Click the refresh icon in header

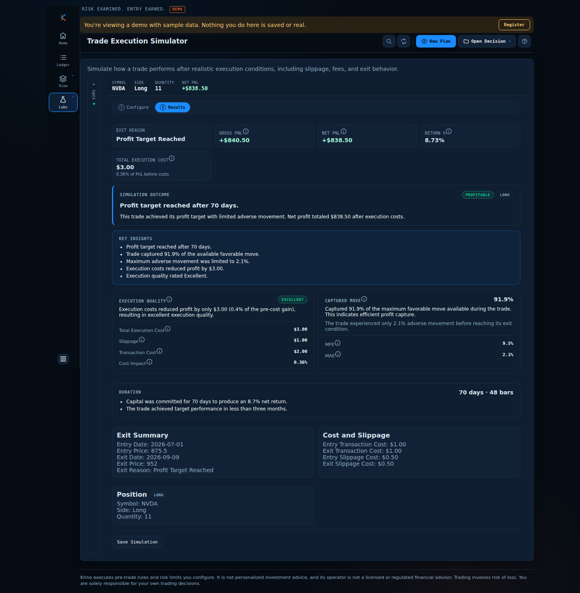(404, 41)
